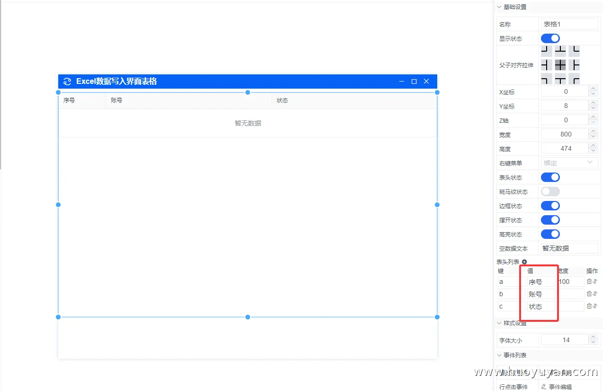
Task: Click the empty width field in row b
Action: point(570,294)
